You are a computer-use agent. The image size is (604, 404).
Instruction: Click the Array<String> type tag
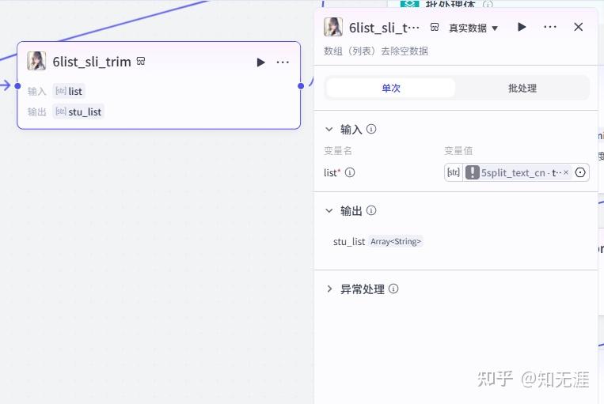pyautogui.click(x=396, y=242)
